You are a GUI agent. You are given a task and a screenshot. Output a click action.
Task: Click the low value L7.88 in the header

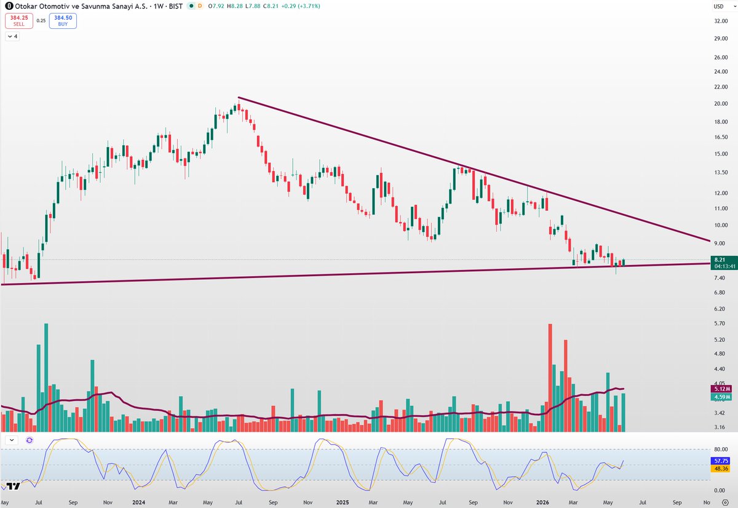point(253,6)
